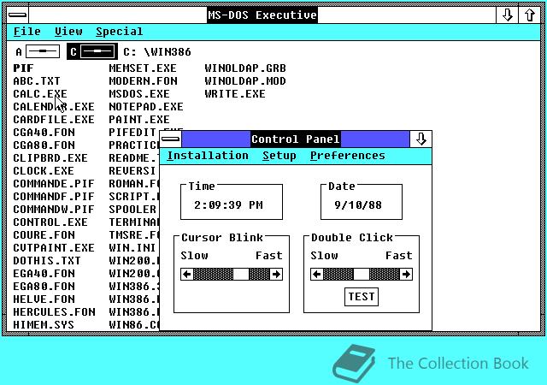Click Double Click right arrow

[x=406, y=275]
